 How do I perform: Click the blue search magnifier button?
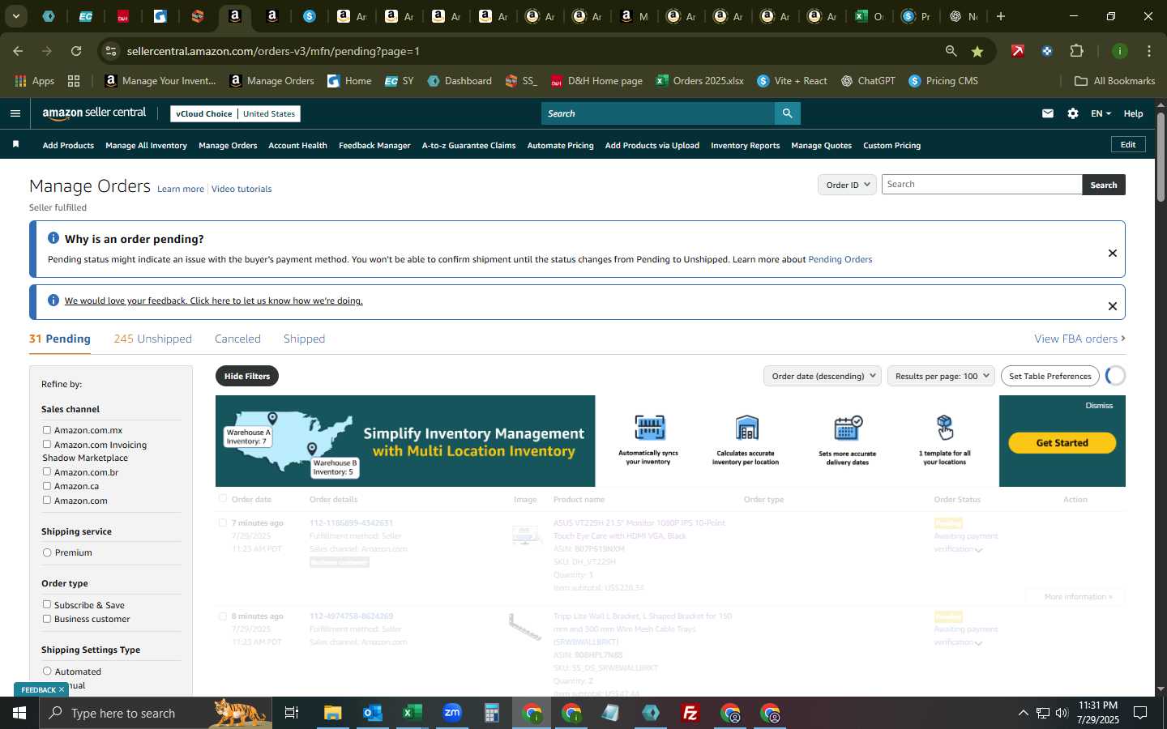pyautogui.click(x=787, y=113)
